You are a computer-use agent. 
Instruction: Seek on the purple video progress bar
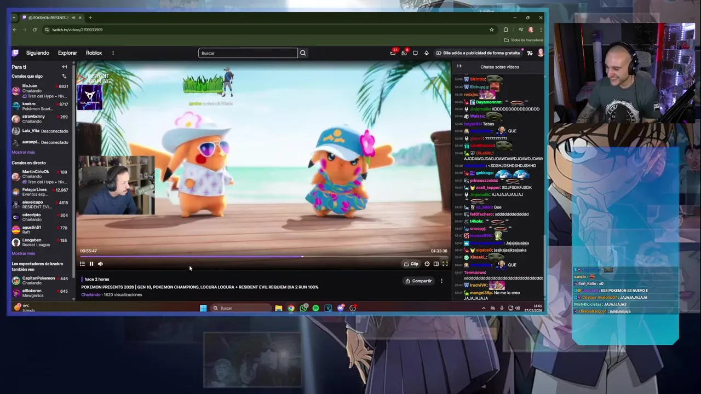263,257
